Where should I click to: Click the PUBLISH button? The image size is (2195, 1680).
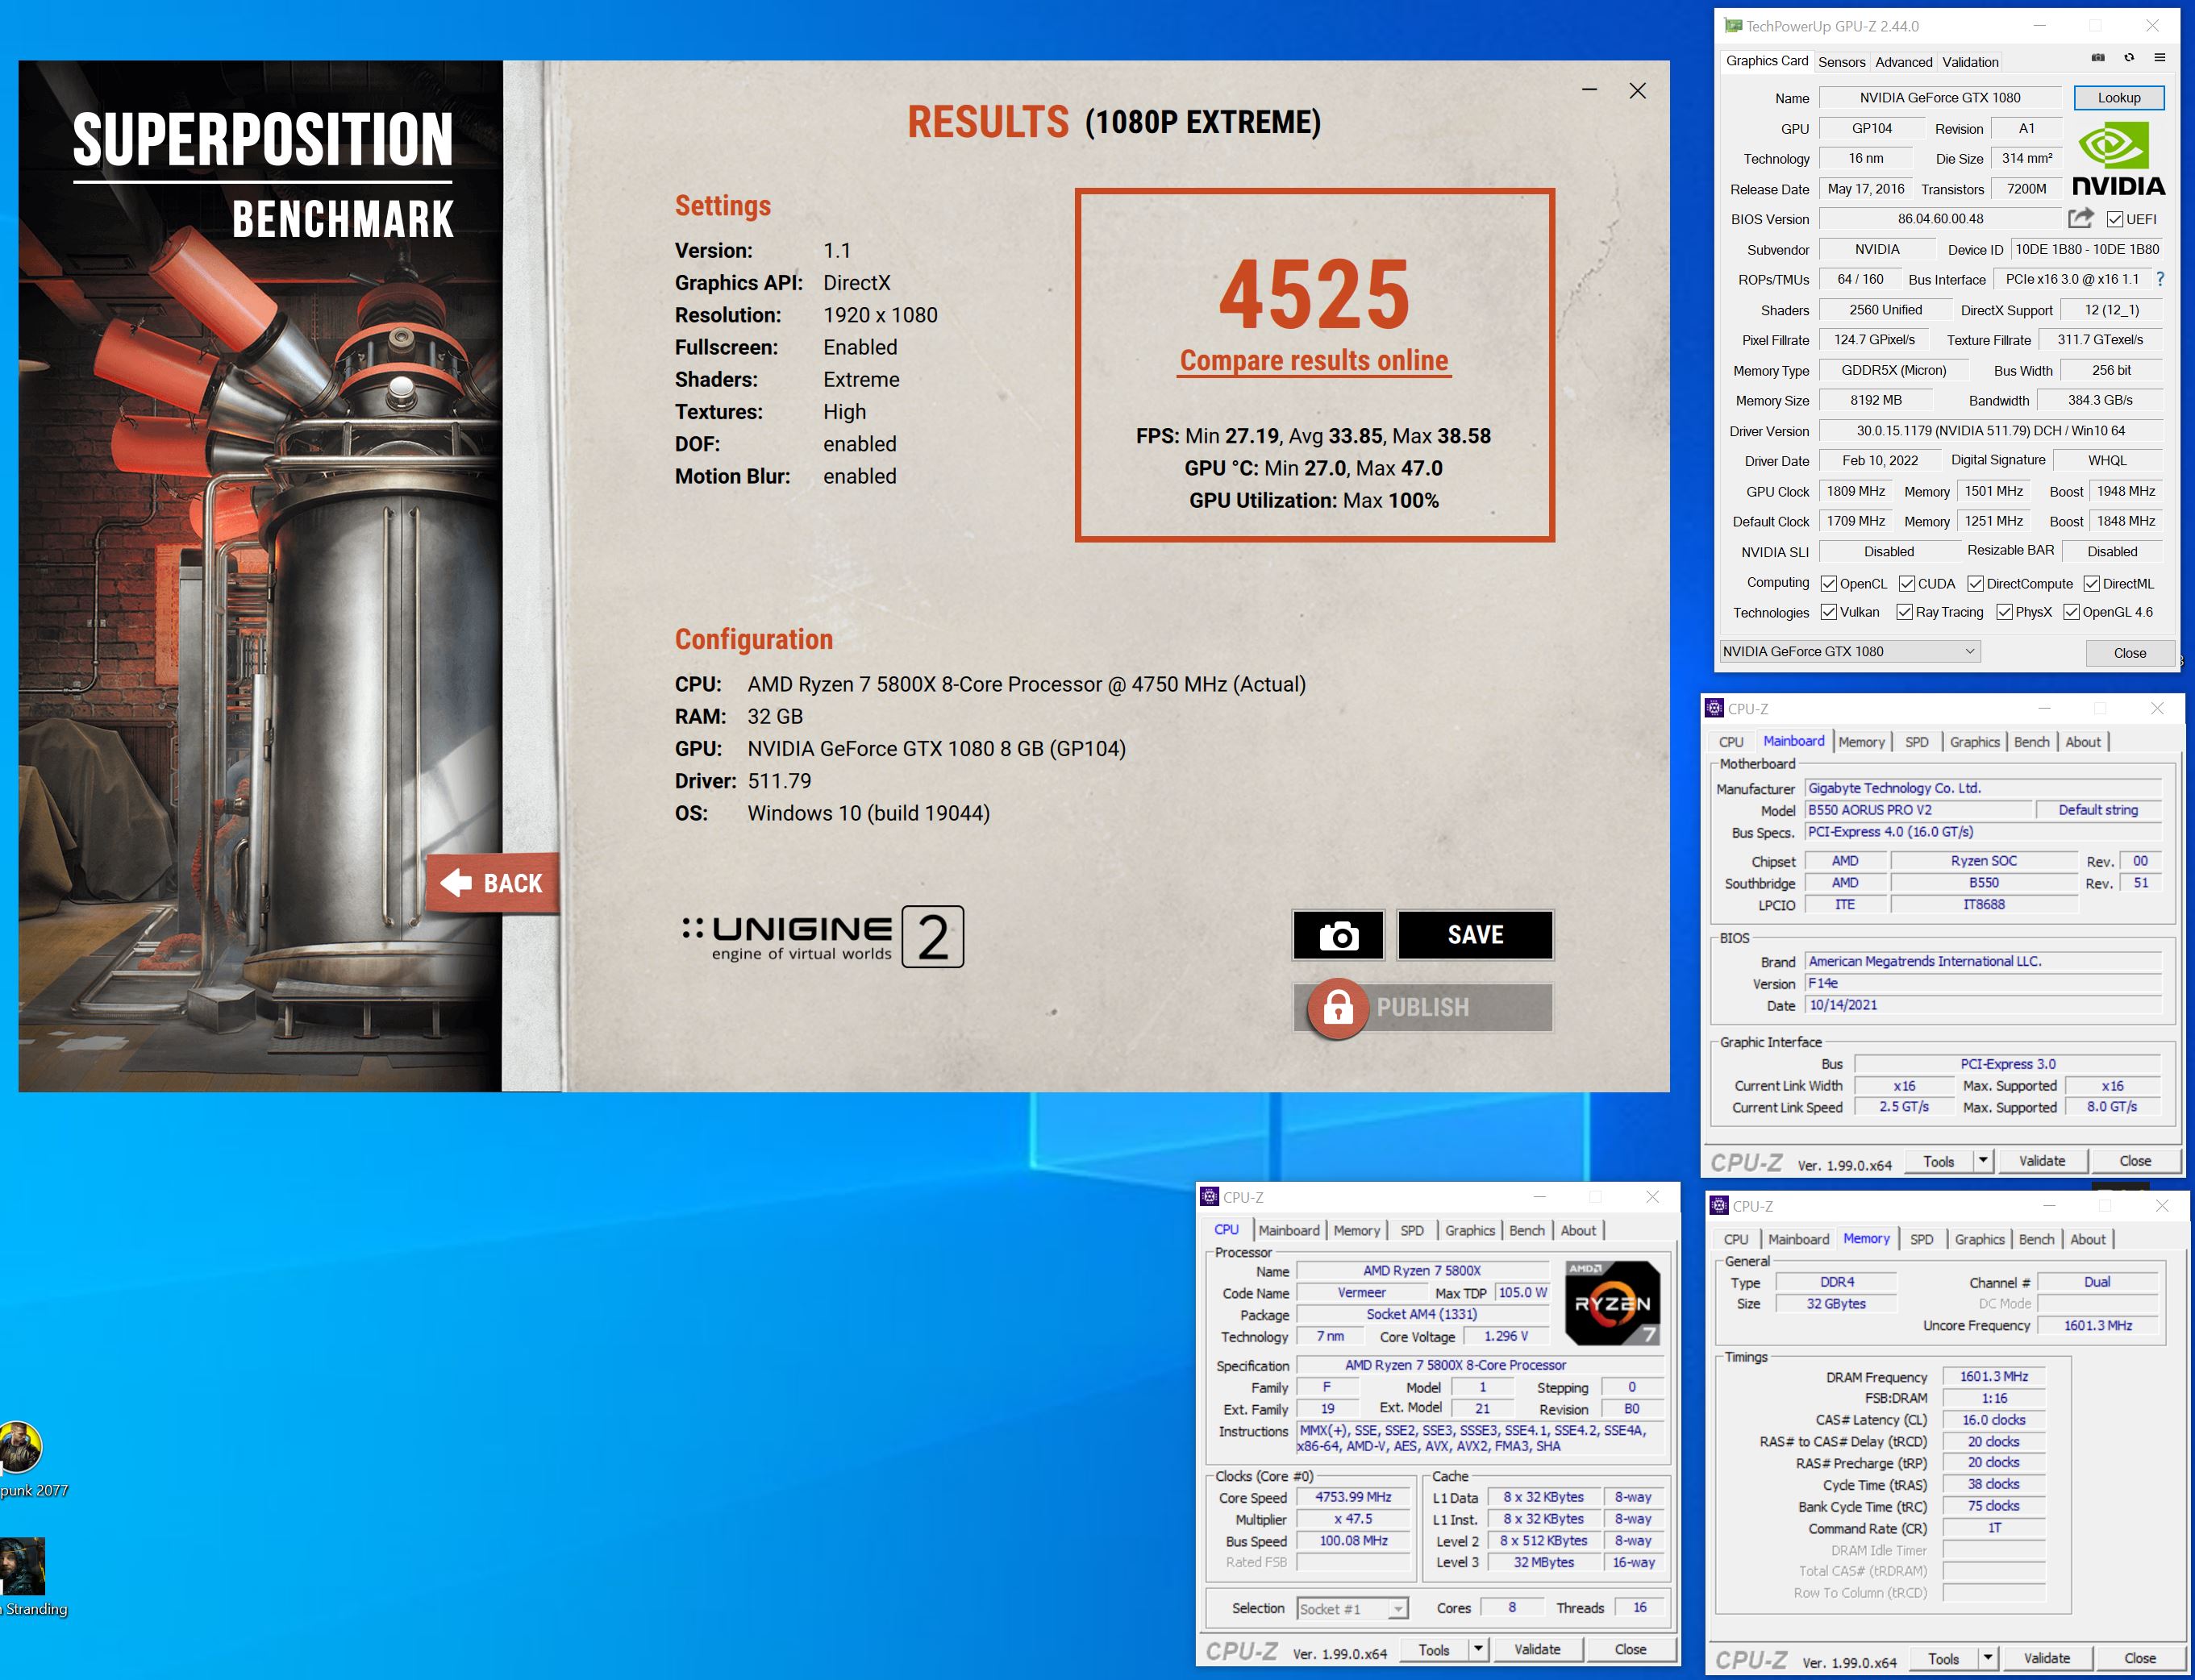[1422, 1007]
